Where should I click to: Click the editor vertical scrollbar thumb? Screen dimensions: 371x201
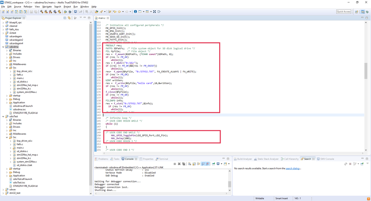coord(366,71)
